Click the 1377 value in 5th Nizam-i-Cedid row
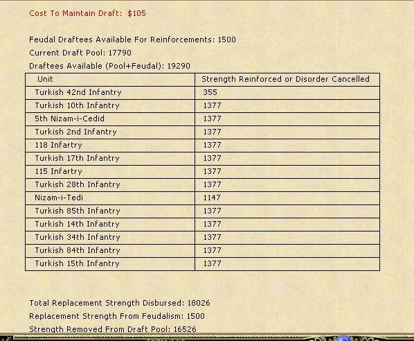The image size is (414, 341). [212, 119]
